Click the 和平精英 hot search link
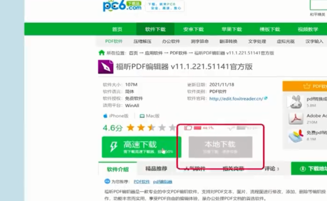The image size is (327, 201). [x=318, y=15]
